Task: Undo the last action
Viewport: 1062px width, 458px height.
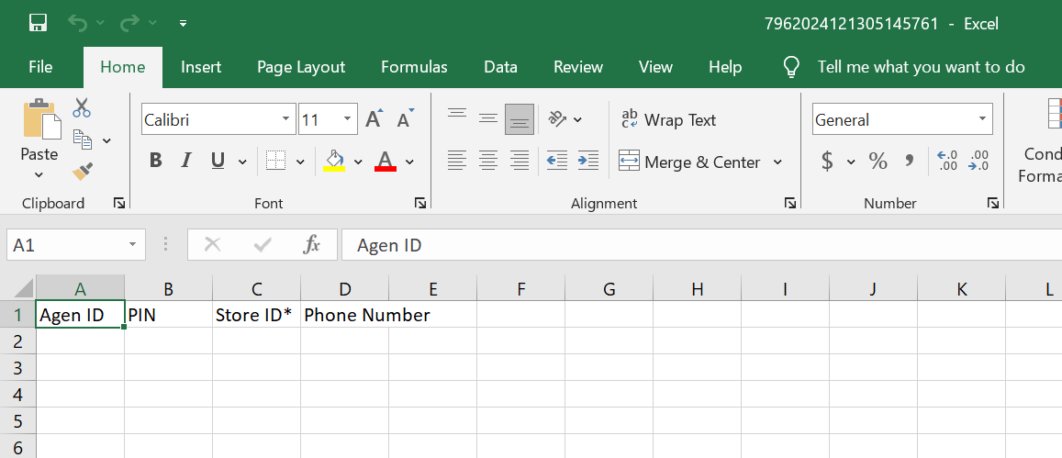Action: tap(79, 23)
